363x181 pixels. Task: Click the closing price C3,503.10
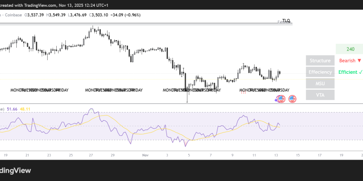[x=111, y=14]
